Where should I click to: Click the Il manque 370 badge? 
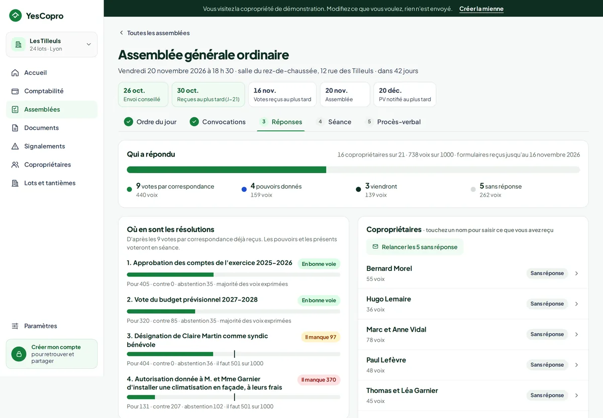(319, 380)
